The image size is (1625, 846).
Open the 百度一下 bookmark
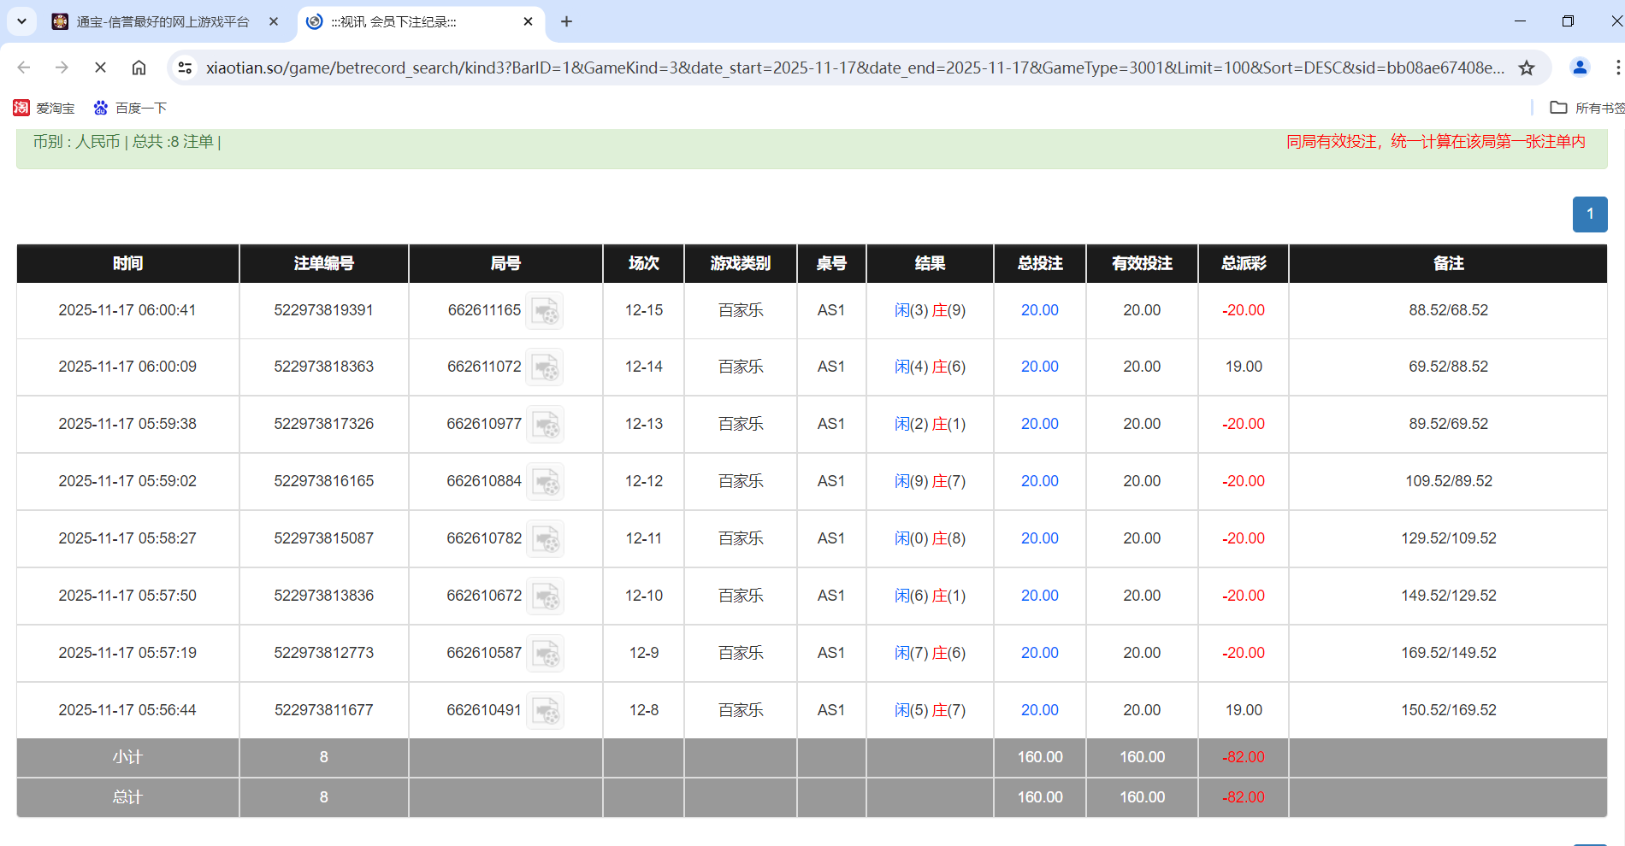(x=130, y=108)
